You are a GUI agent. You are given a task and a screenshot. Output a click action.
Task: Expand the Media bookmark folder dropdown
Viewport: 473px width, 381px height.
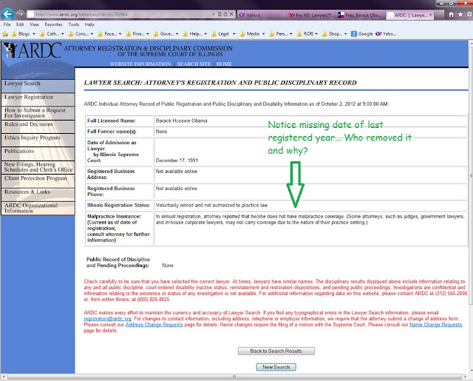coord(263,34)
